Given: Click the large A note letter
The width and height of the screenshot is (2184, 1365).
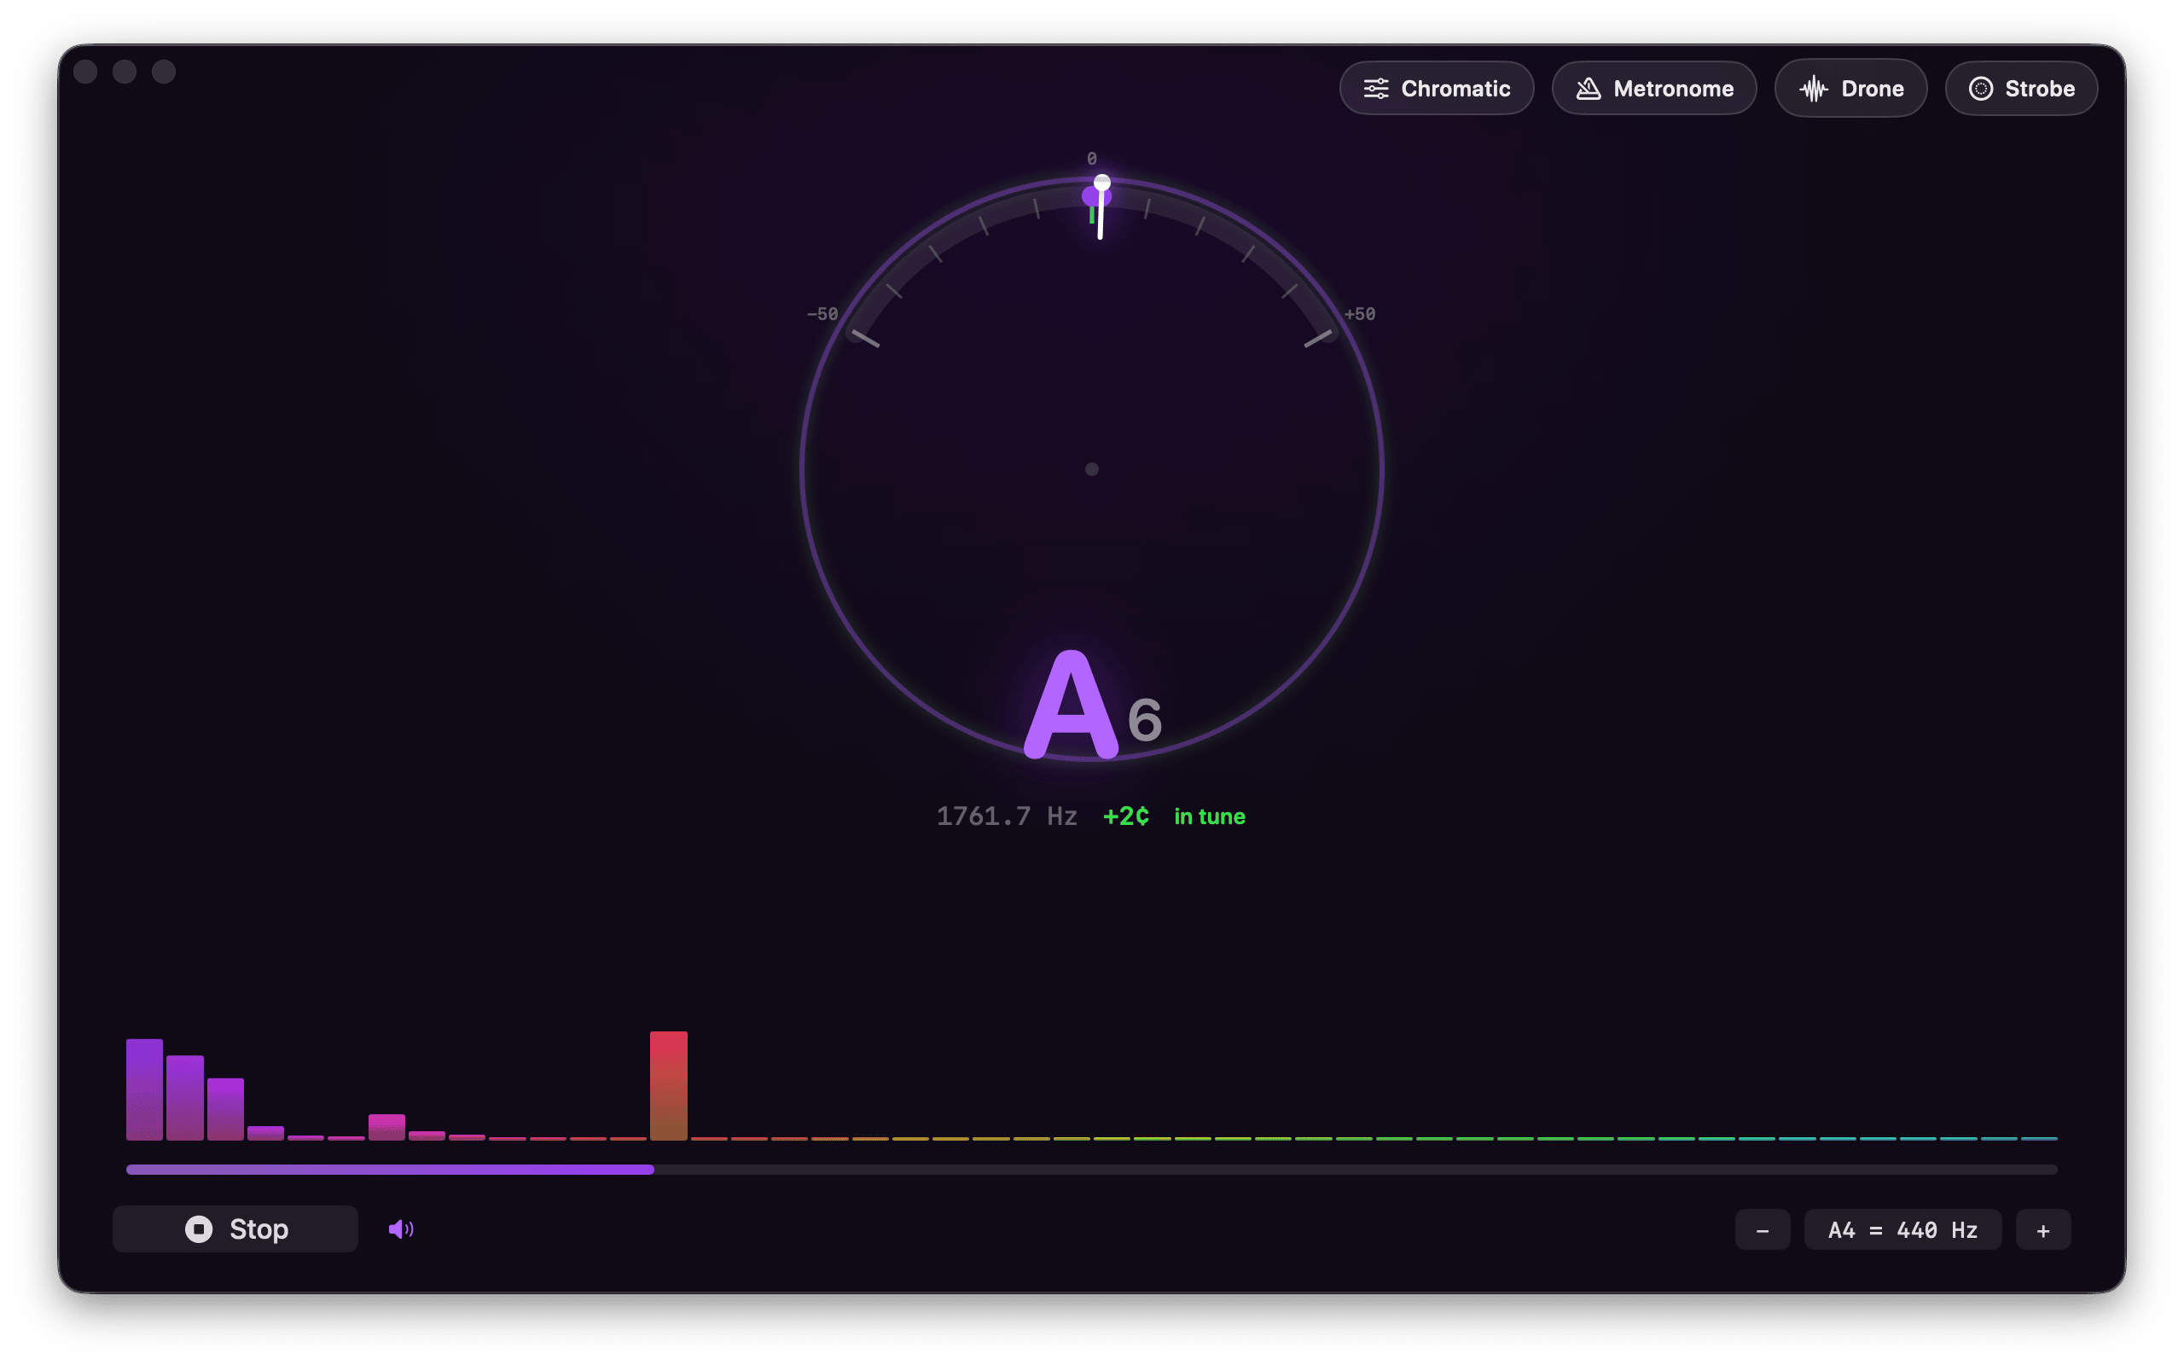Looking at the screenshot, I should click(1072, 704).
